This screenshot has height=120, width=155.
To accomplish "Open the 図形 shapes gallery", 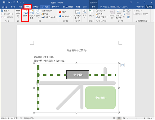I will [x=38, y=14].
